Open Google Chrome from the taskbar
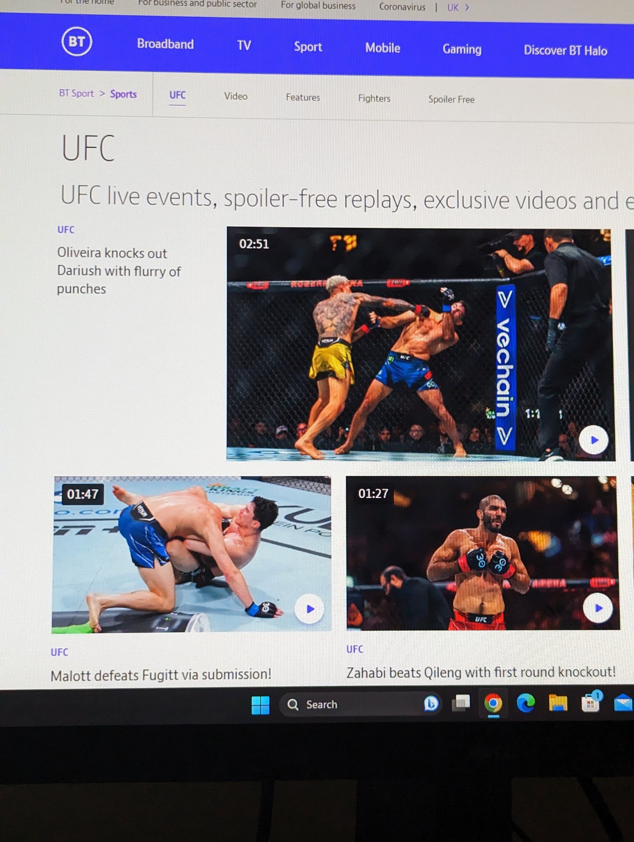Screen dimensions: 634x842 point(493,703)
